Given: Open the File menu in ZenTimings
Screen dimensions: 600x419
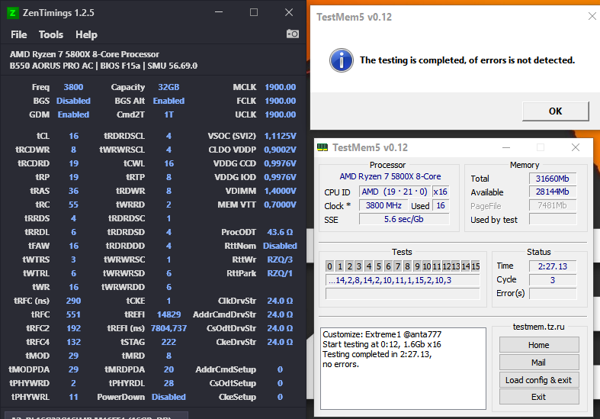Looking at the screenshot, I should pyautogui.click(x=19, y=35).
